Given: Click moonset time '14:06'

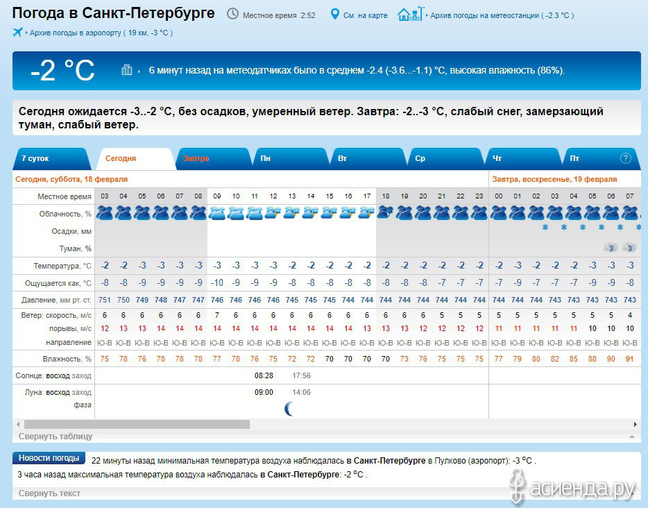Looking at the screenshot, I should (301, 392).
